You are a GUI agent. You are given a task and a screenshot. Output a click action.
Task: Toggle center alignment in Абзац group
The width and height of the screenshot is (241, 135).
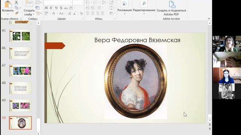(93, 13)
